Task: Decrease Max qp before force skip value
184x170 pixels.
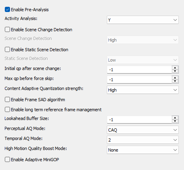Action: [175, 81]
